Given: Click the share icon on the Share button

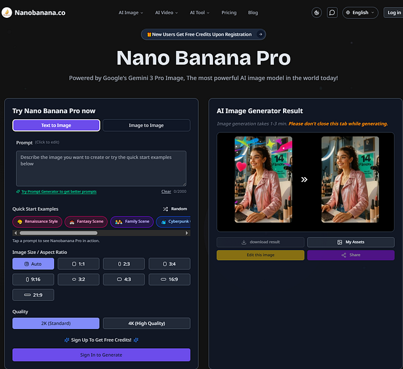Looking at the screenshot, I should coord(344,255).
